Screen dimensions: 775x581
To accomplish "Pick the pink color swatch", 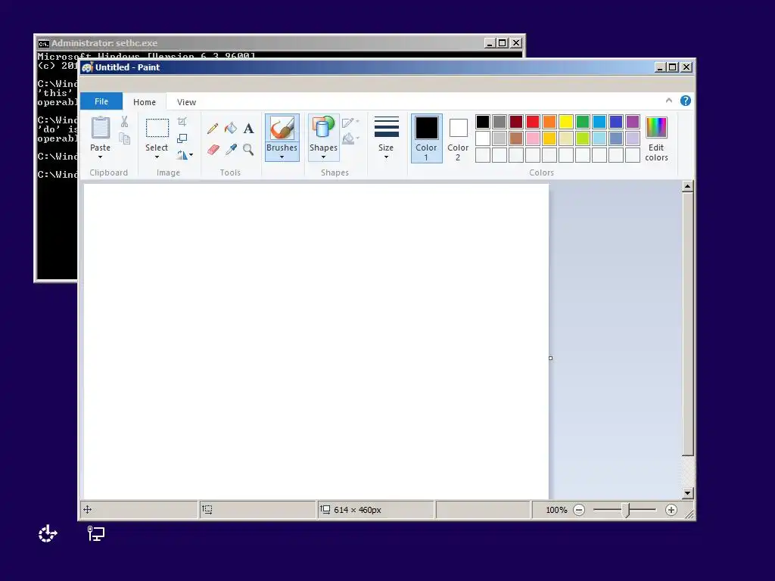I will pos(533,138).
